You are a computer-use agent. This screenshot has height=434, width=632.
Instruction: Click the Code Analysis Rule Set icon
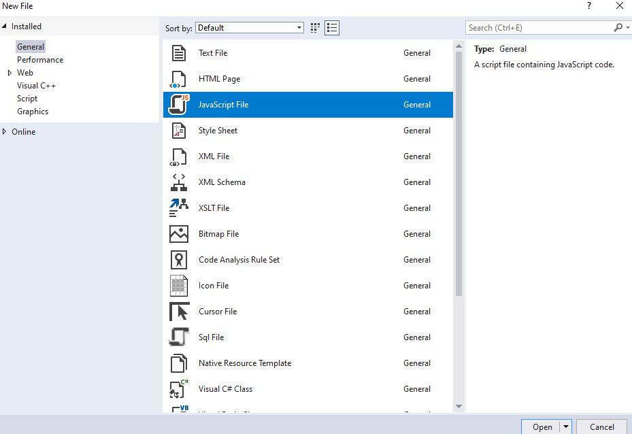coord(178,260)
